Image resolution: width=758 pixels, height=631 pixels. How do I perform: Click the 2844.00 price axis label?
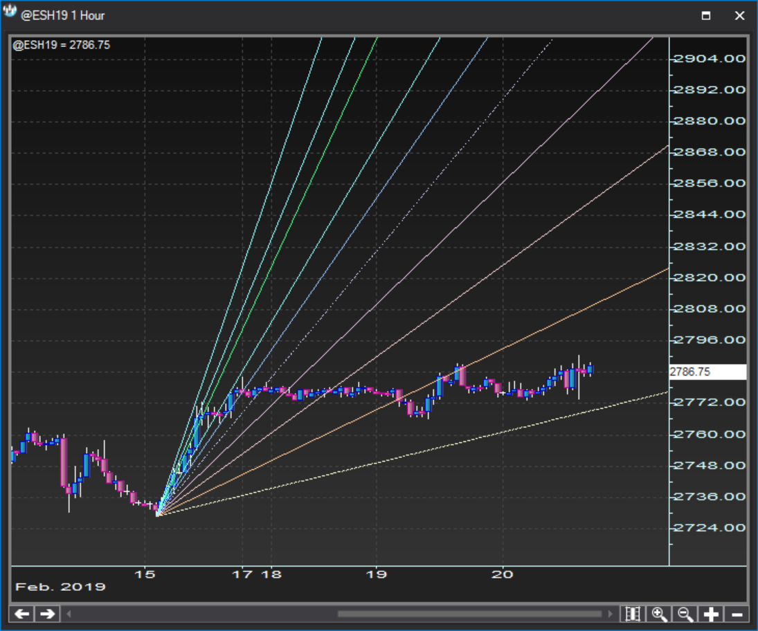[x=709, y=214]
